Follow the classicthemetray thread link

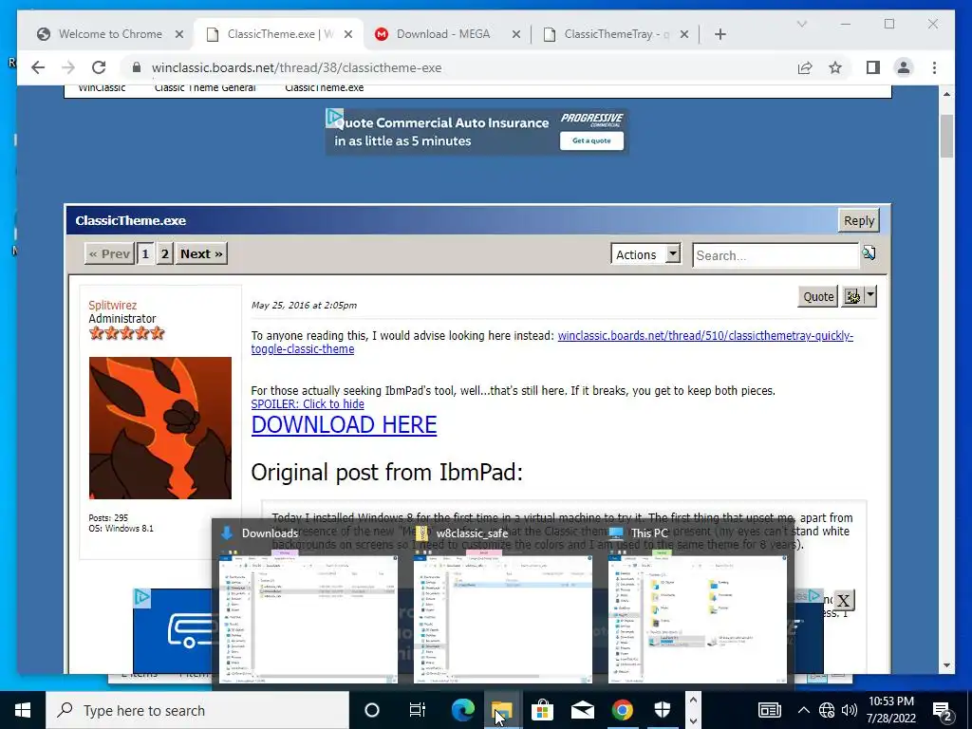point(551,342)
